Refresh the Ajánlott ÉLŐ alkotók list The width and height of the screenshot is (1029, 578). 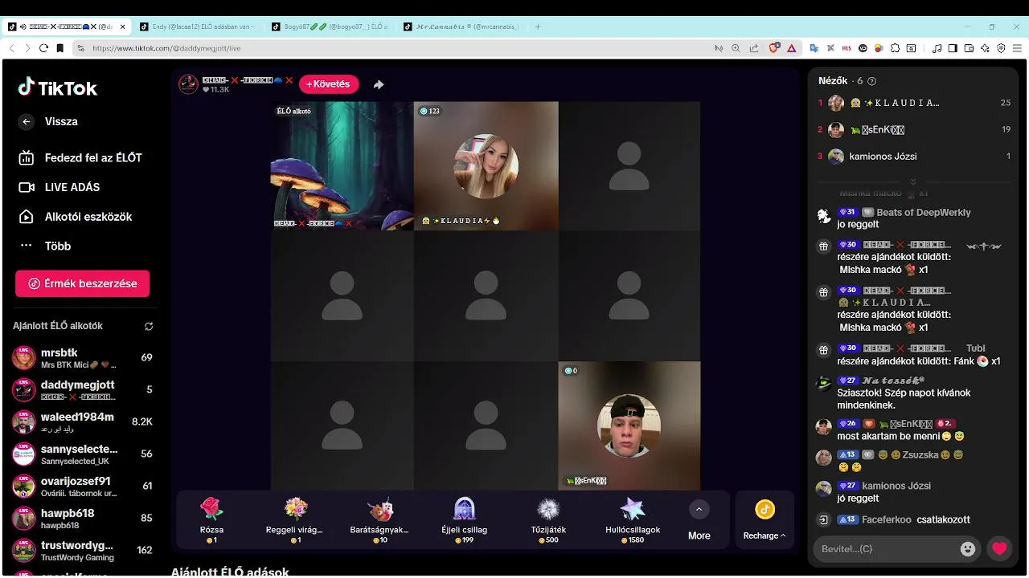coord(149,327)
